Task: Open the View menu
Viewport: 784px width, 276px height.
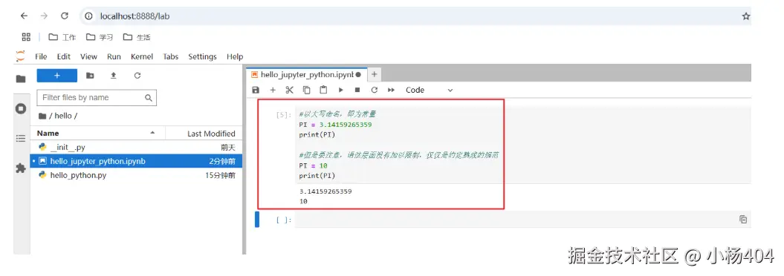Action: pos(88,56)
